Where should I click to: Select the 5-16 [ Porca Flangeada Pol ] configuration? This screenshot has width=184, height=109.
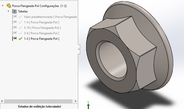(x=42, y=28)
